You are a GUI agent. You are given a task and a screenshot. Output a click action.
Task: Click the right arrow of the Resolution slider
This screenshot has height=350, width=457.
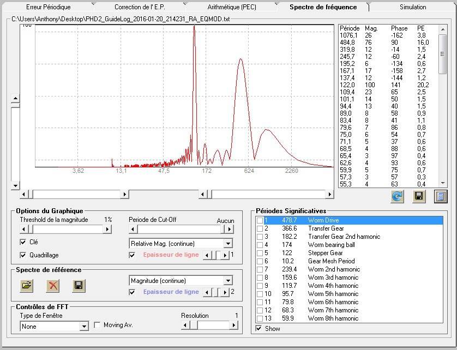(x=234, y=325)
